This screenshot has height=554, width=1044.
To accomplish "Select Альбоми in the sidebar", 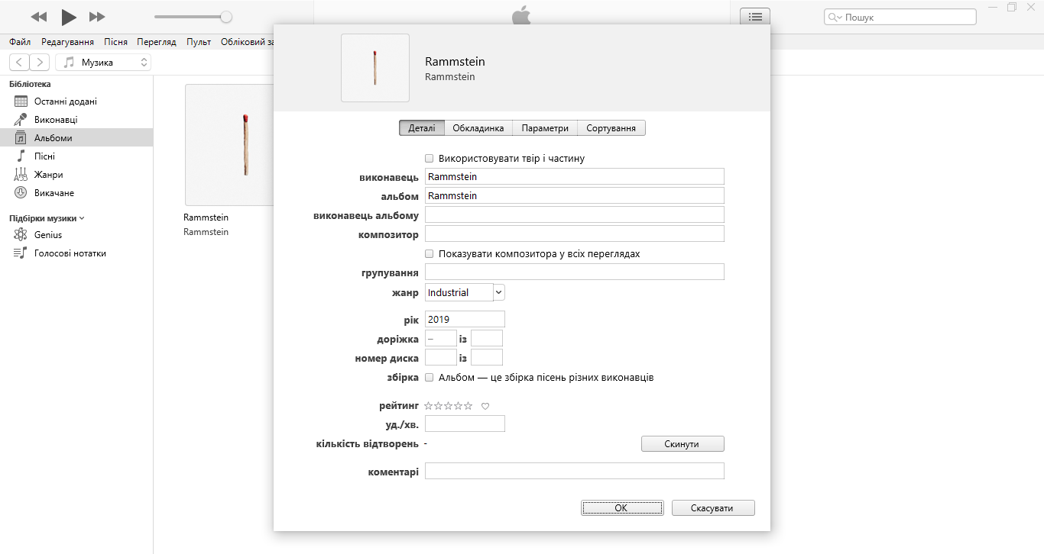I will 76,138.
